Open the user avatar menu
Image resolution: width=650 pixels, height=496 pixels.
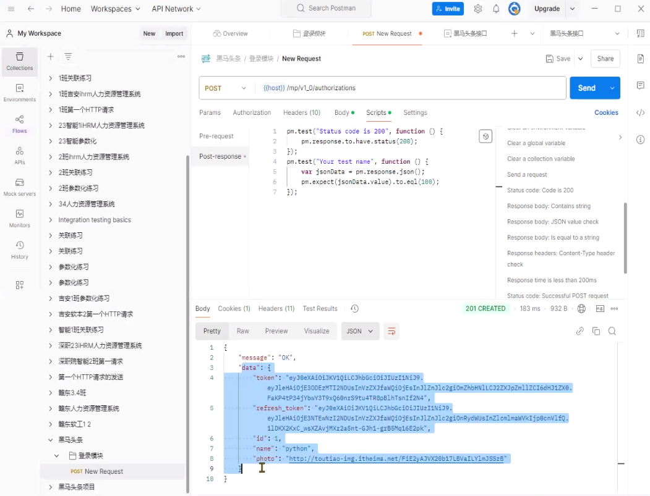[514, 9]
